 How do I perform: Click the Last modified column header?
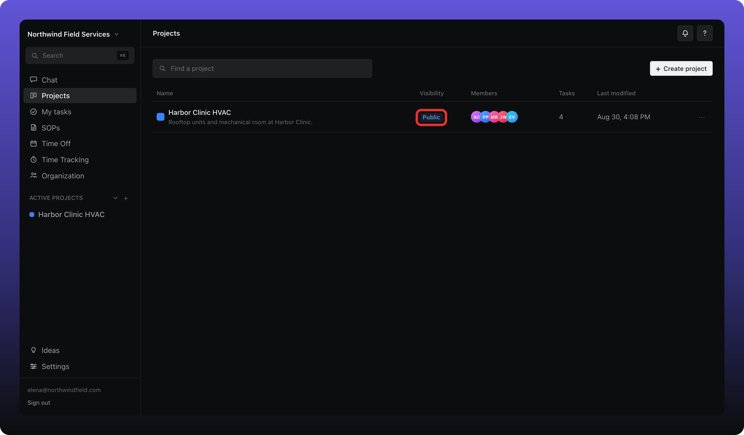(616, 93)
